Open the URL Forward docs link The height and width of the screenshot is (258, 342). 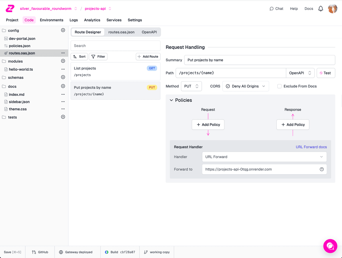(x=311, y=147)
